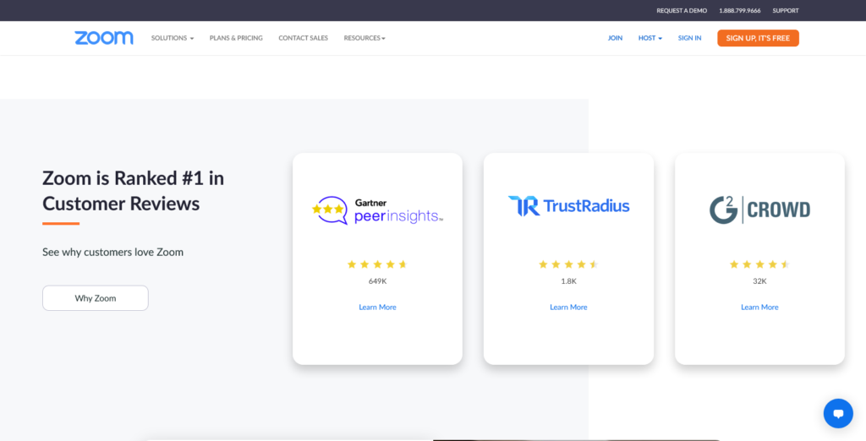Click Sign Up, It's Free button

point(758,38)
